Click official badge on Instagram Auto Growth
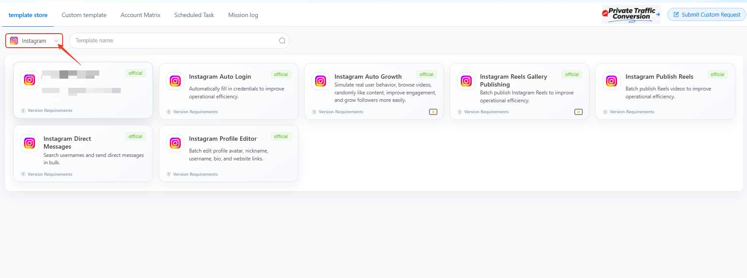Screen dimensions: 747x278 [x=427, y=74]
